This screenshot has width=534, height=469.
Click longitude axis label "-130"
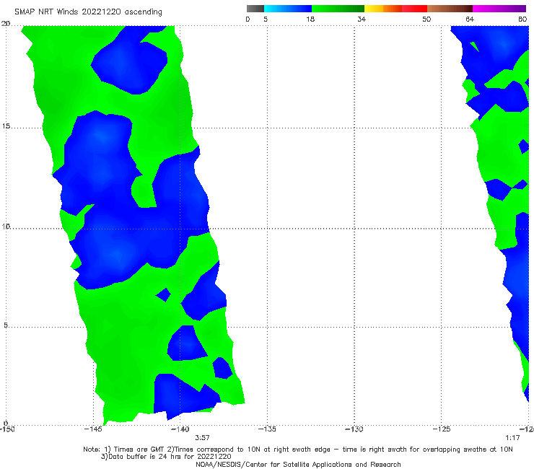[354, 429]
